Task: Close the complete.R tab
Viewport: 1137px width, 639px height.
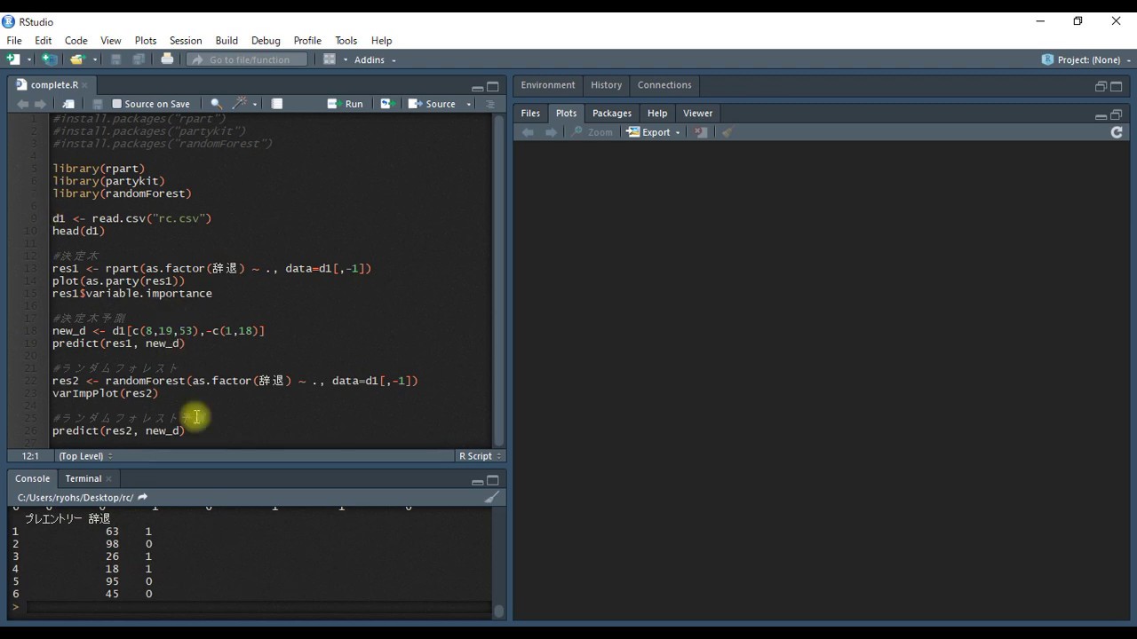Action: [x=85, y=85]
